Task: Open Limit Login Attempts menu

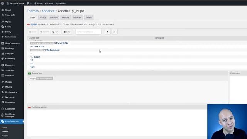Action: click(x=10, y=115)
